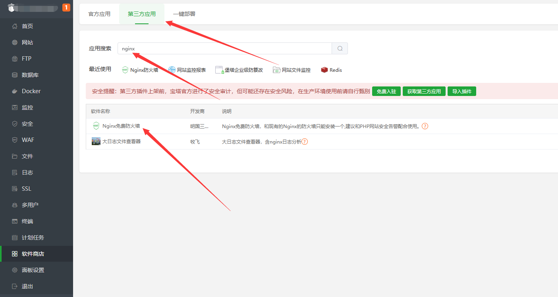Open the 首页 home icon in sidebar
558x297 pixels.
point(15,26)
